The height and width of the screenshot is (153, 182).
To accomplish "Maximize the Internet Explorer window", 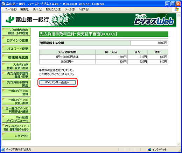I will click(173, 4).
